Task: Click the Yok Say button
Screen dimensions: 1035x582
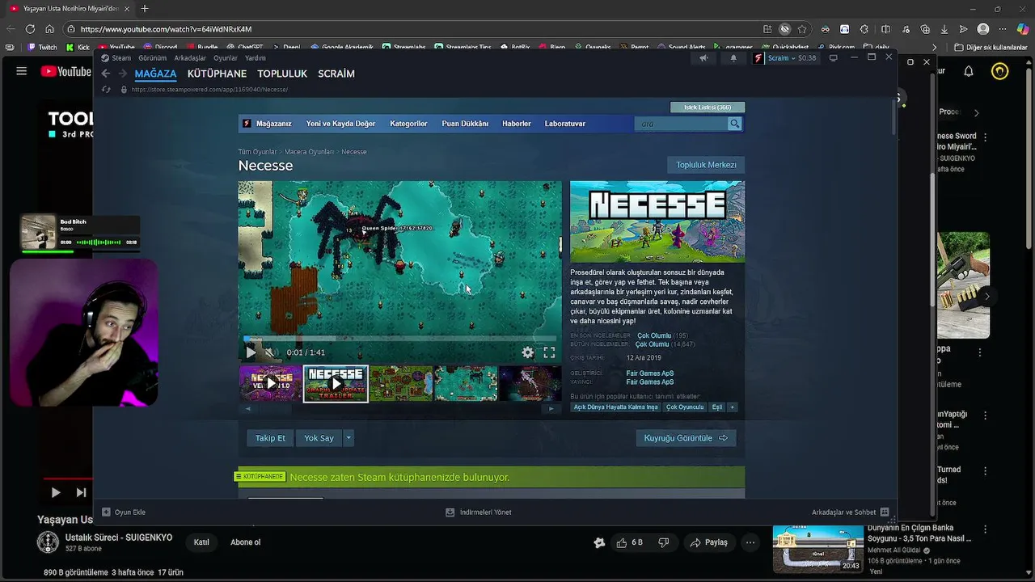Action: coord(319,438)
